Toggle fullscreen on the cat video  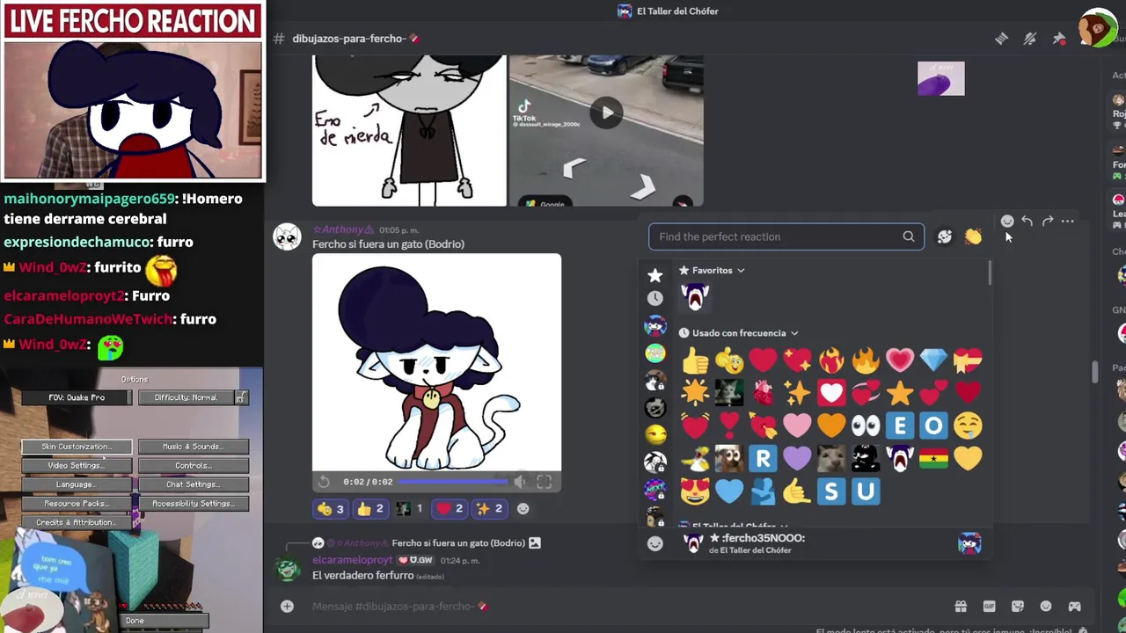(545, 482)
